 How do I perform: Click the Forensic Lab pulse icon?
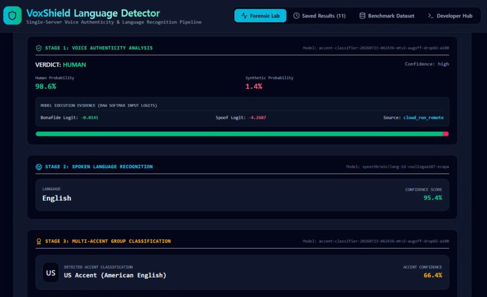244,16
